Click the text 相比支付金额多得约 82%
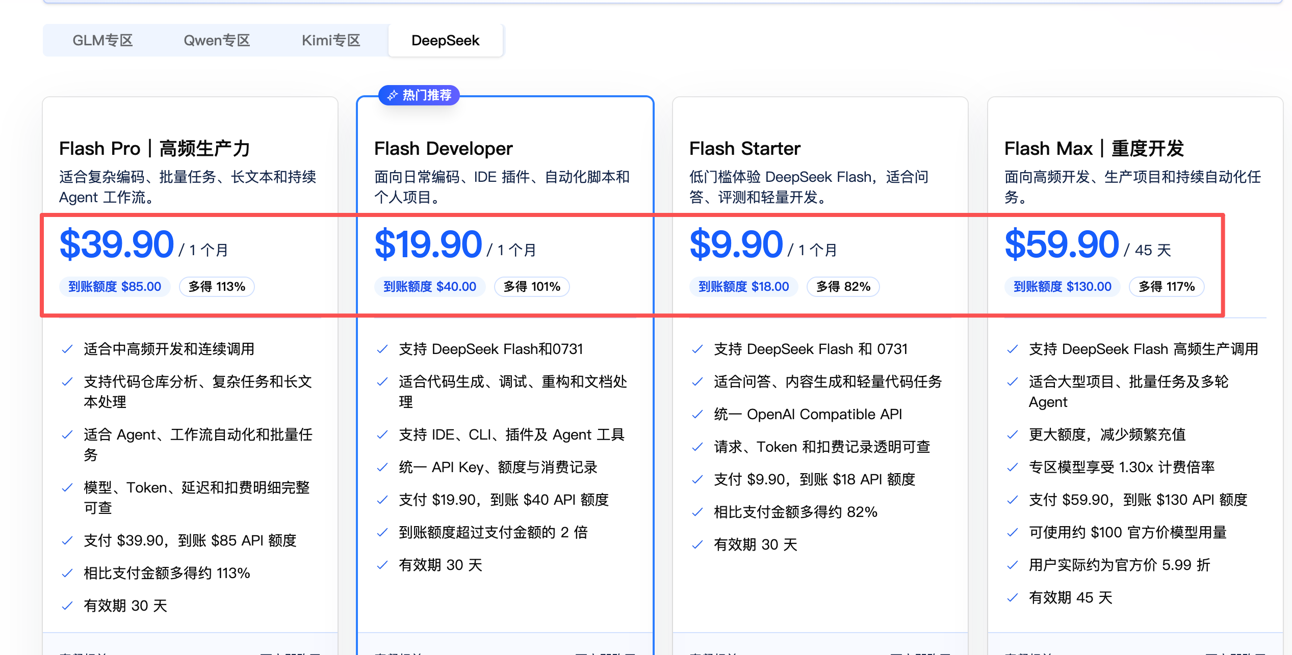Image resolution: width=1292 pixels, height=655 pixels. click(795, 512)
